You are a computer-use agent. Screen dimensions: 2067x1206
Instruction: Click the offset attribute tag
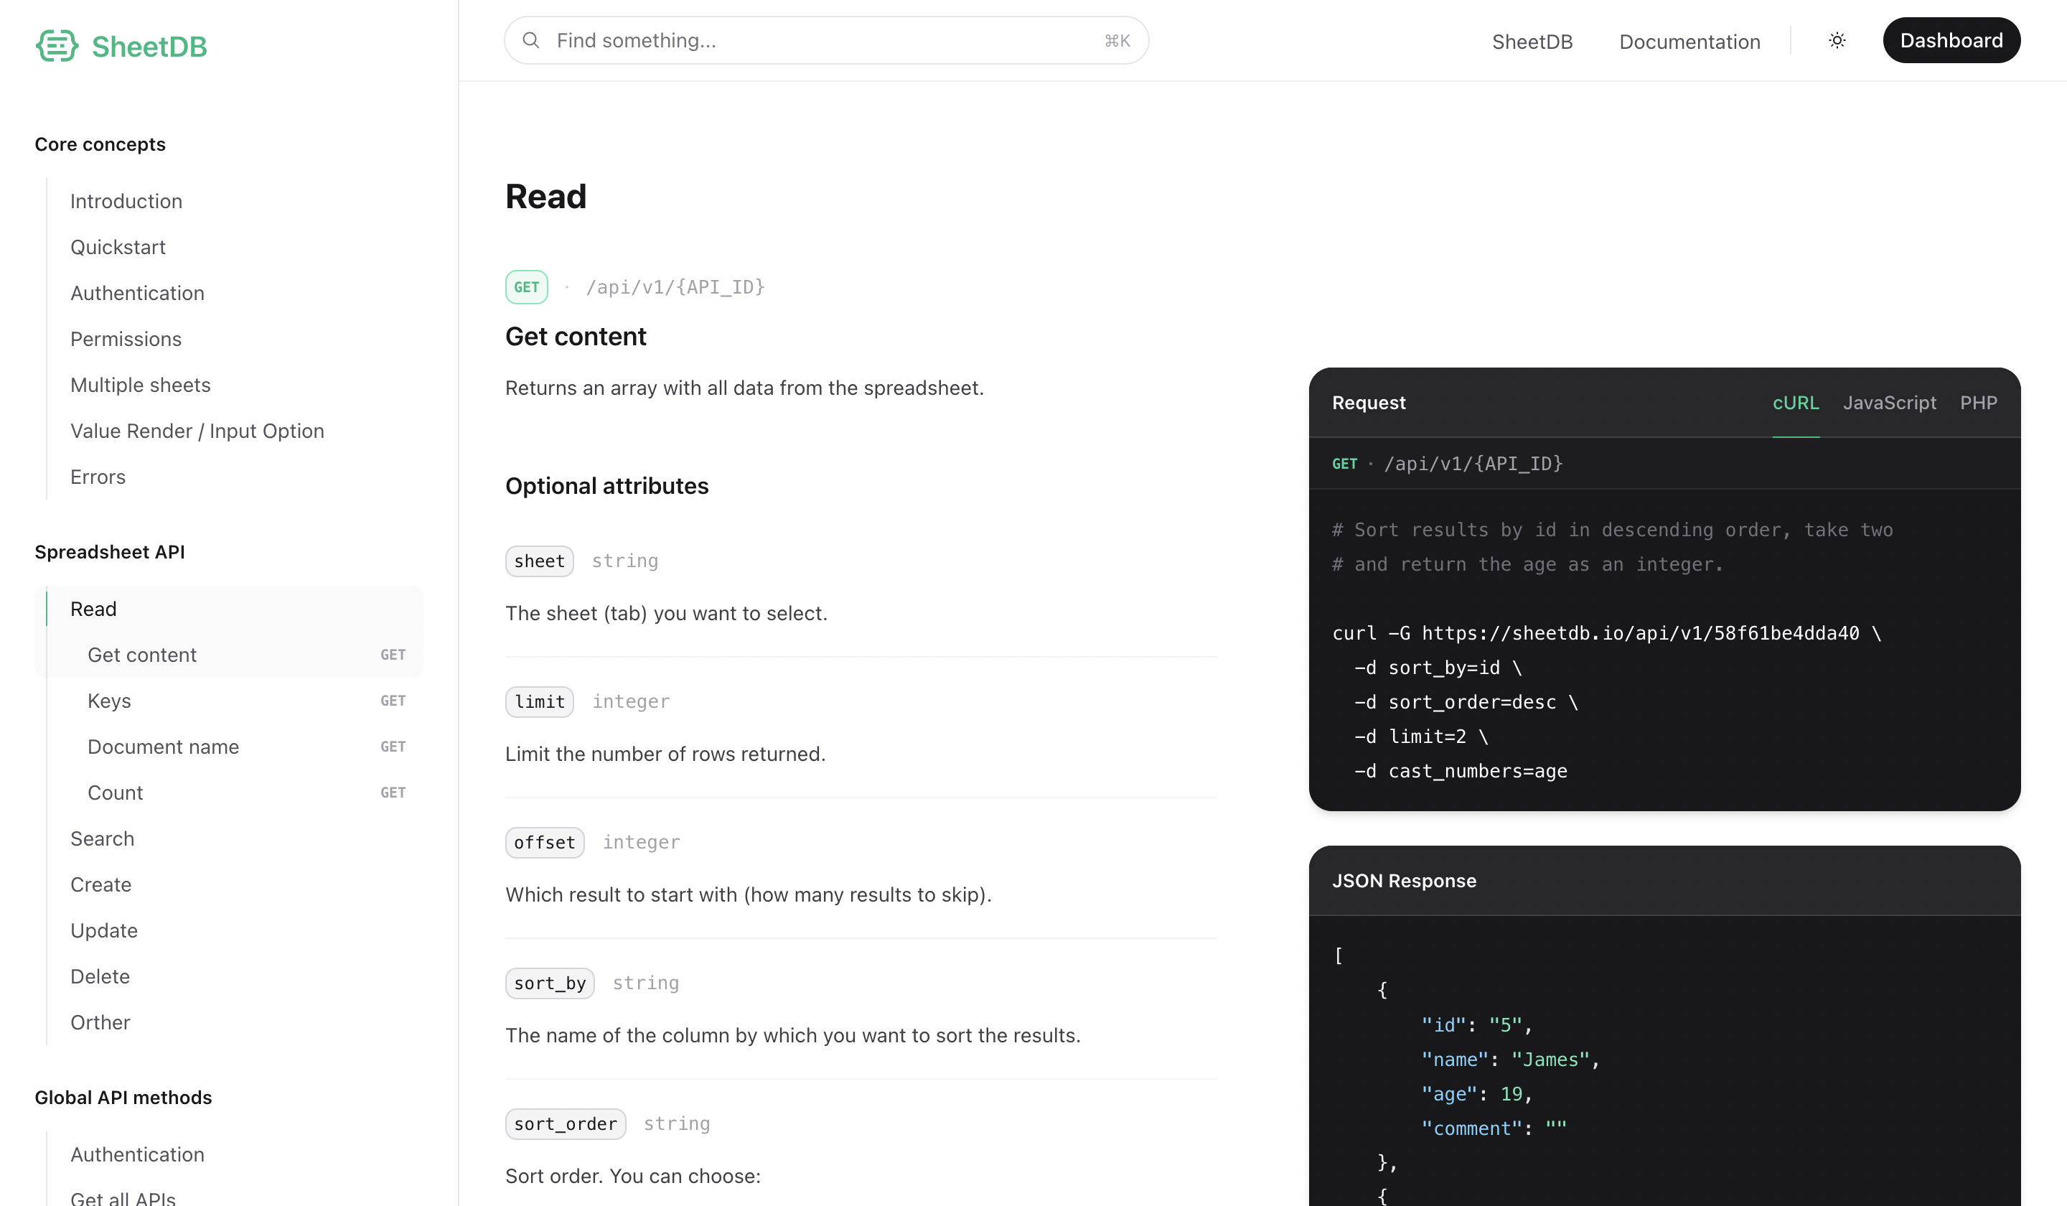[x=545, y=843]
